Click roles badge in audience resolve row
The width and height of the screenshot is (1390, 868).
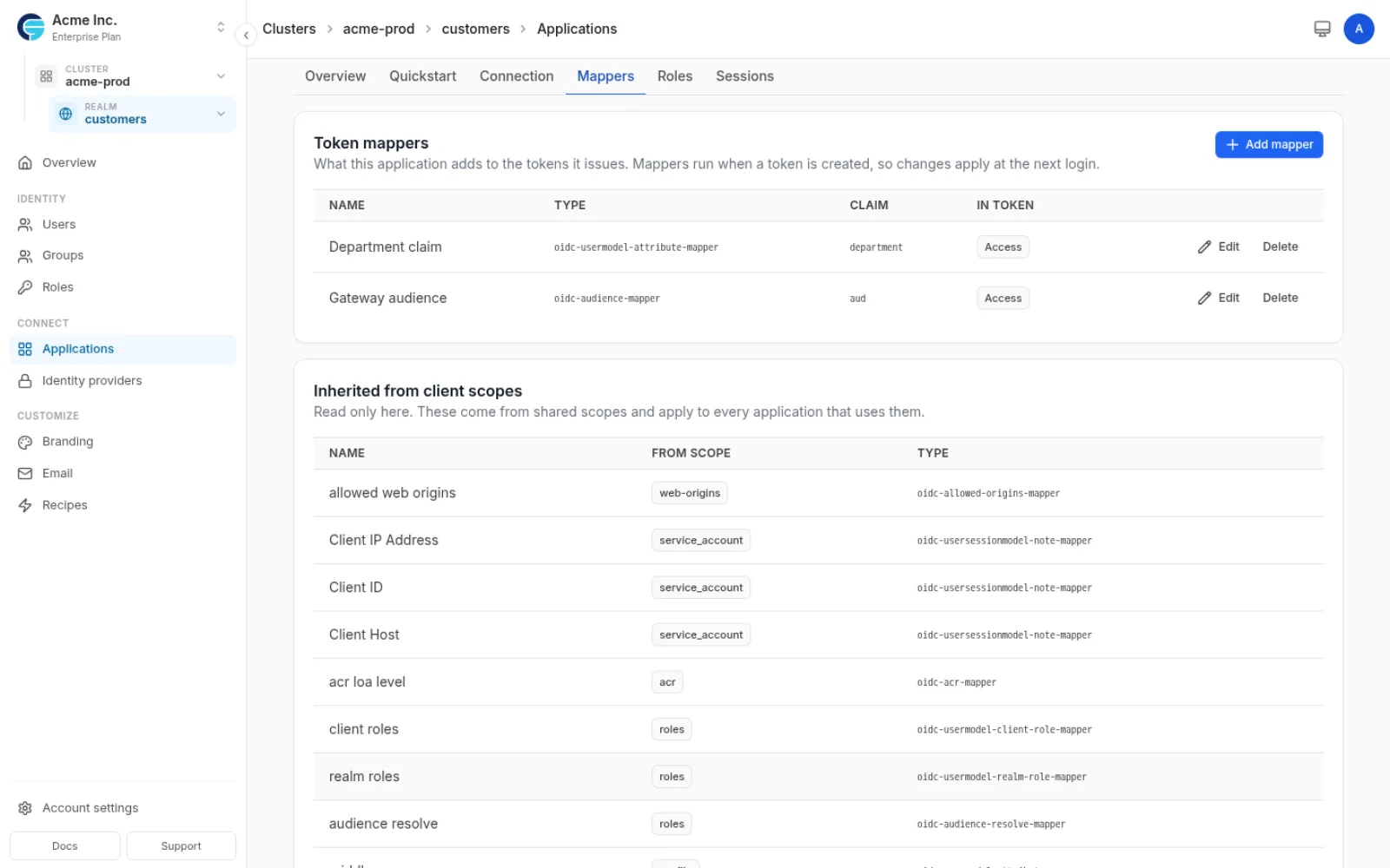click(x=672, y=825)
